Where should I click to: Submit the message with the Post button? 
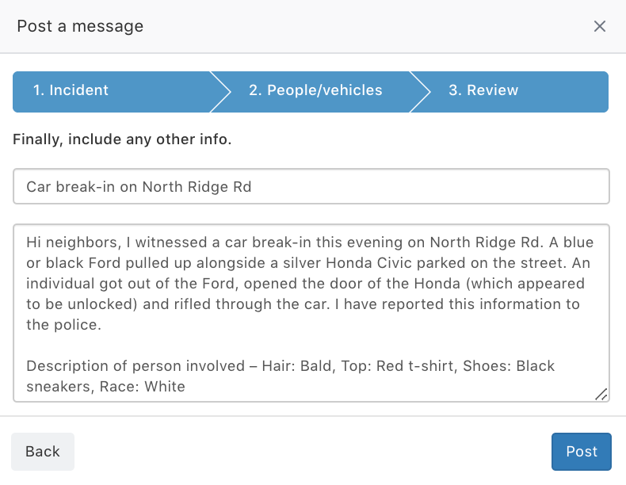(582, 452)
